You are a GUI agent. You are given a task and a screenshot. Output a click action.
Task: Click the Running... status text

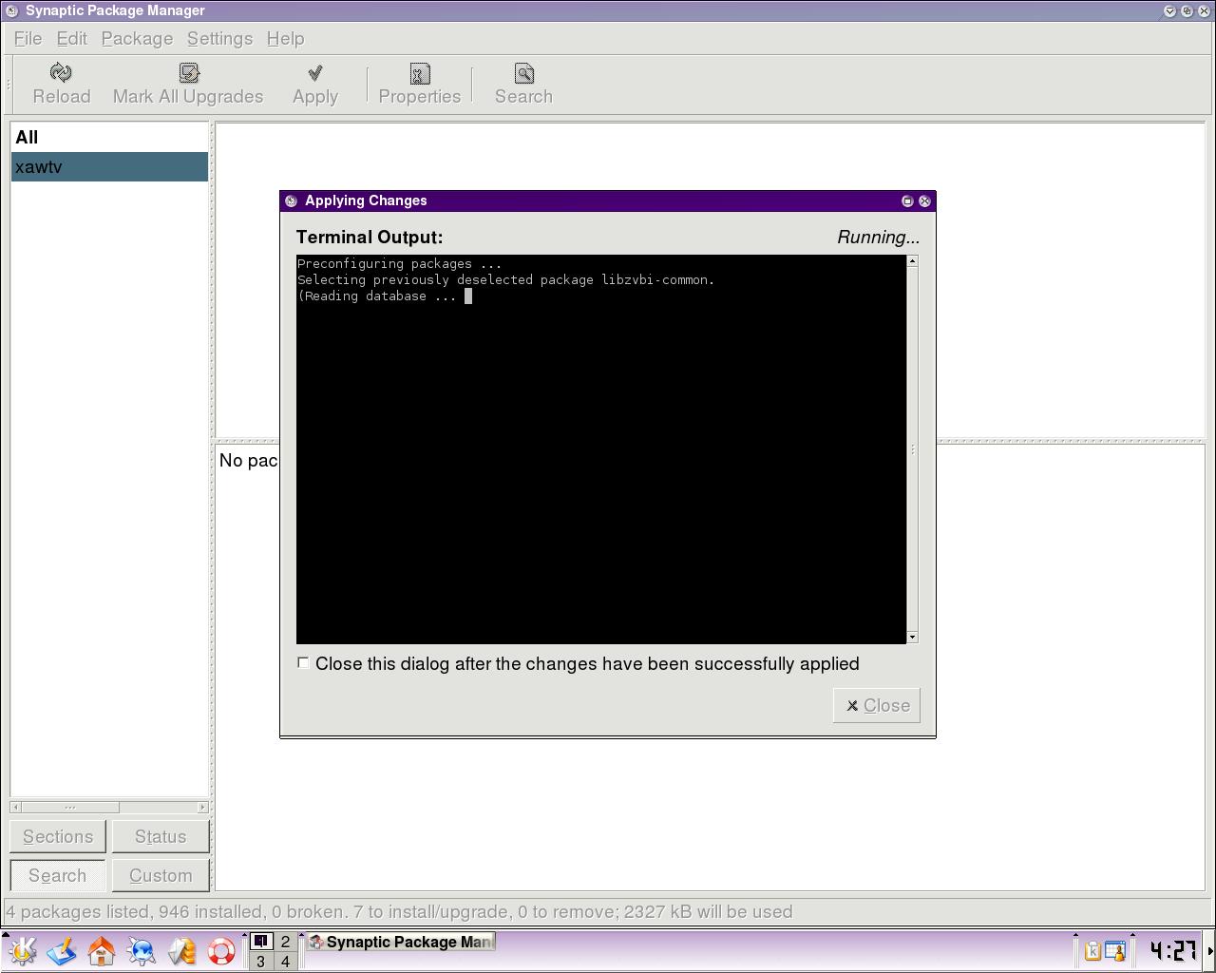tap(879, 238)
